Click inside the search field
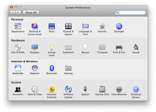The height and width of the screenshot is (112, 156). click(x=130, y=13)
